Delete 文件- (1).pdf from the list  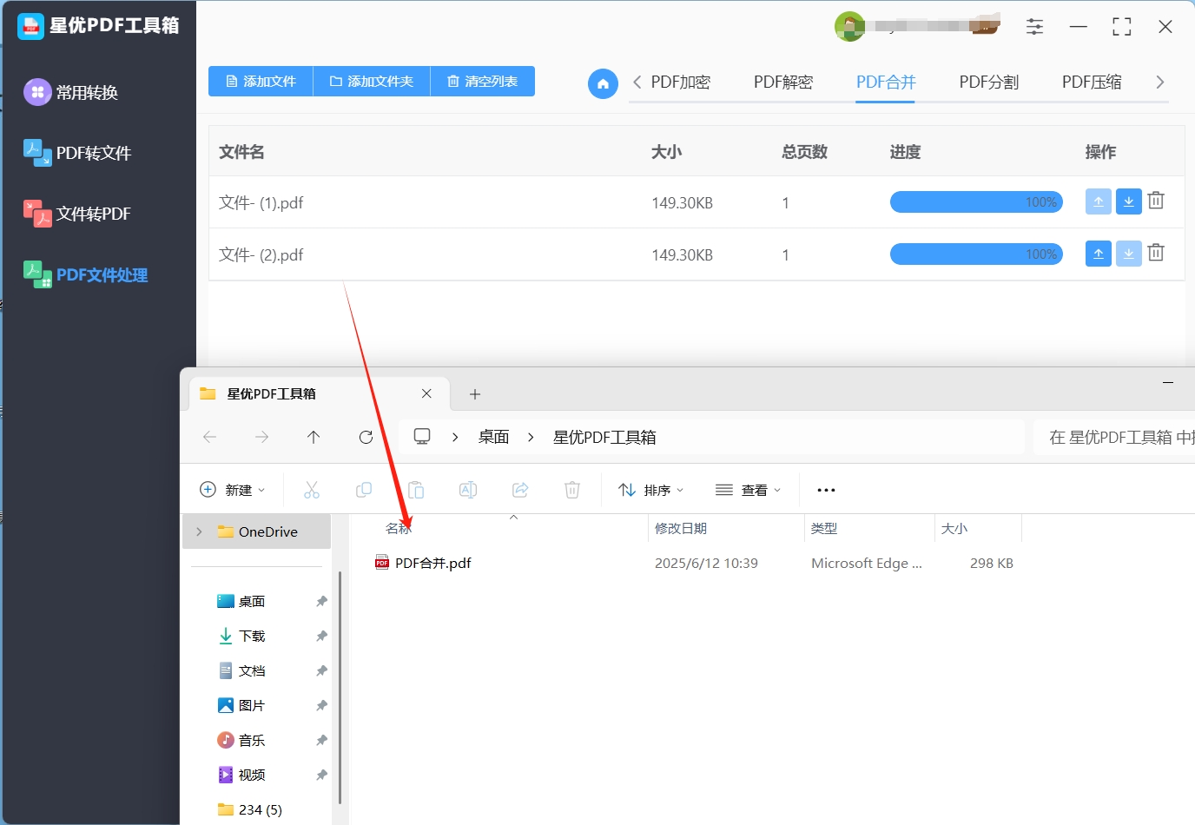(x=1156, y=201)
